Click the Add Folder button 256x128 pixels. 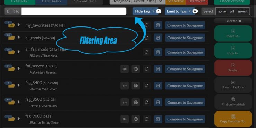(x=20, y=2)
